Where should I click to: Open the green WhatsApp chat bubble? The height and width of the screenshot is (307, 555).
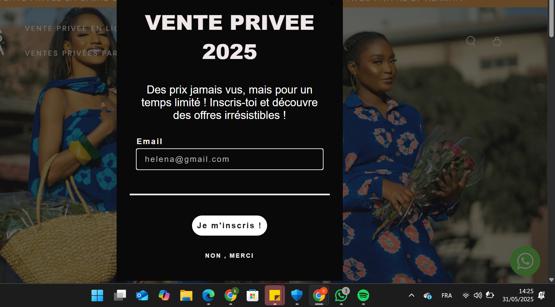click(x=525, y=261)
